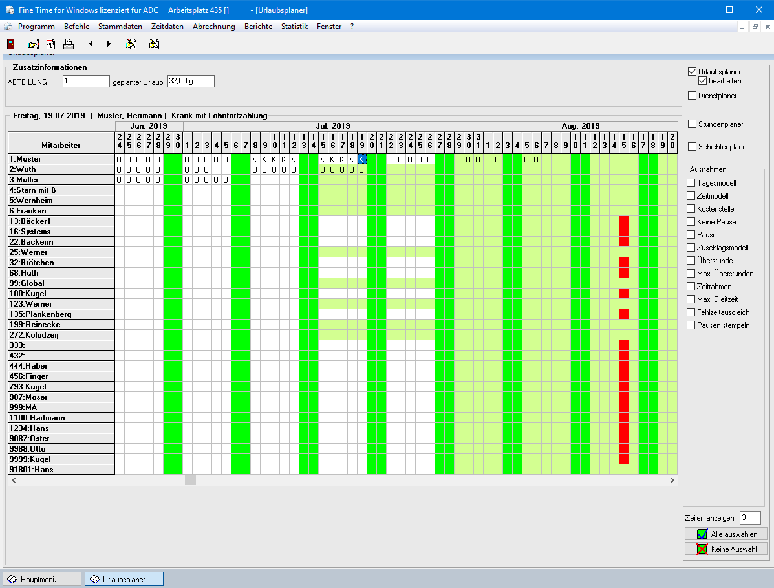
Task: Enable the Kostenstelle checkbox
Action: [691, 209]
